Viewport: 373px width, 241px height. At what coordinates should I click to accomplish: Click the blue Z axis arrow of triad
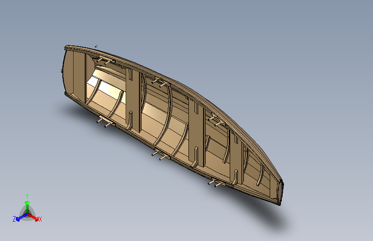pyautogui.click(x=22, y=217)
